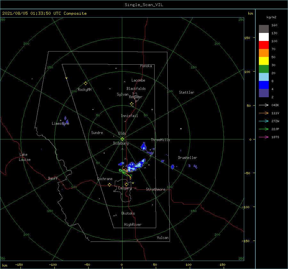Viewport: 288px width, 269px height.
Task: Click the 111V legend label
Action: 275,113
